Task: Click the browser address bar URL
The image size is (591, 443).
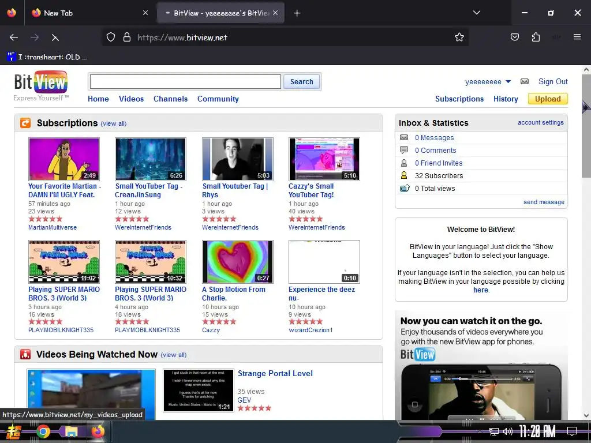Action: (x=182, y=37)
